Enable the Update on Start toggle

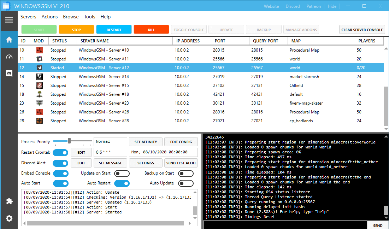click(x=122, y=174)
